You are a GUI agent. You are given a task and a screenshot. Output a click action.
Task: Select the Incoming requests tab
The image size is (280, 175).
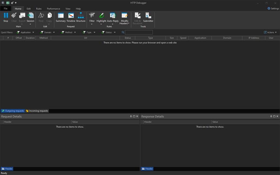[x=37, y=111]
